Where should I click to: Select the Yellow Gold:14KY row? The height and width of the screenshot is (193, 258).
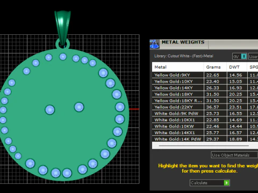(x=205, y=88)
